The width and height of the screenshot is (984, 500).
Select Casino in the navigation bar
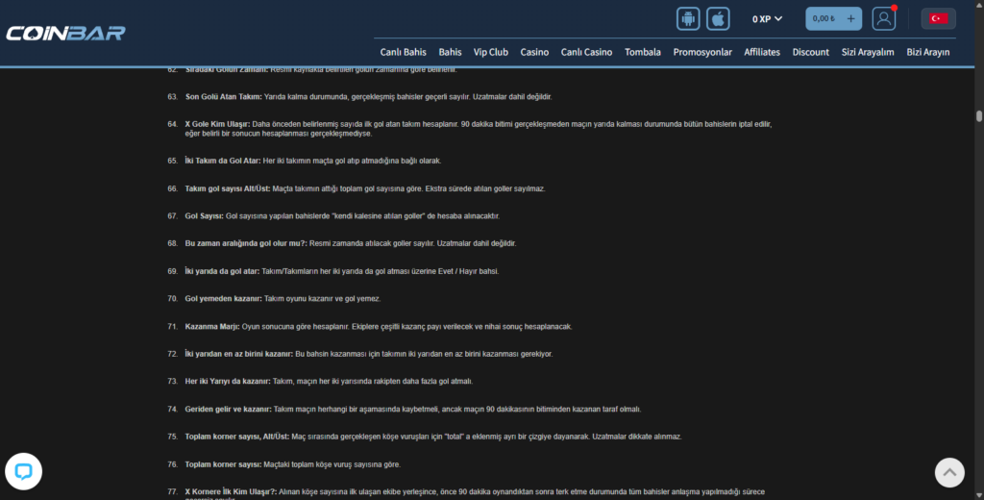[x=534, y=52]
